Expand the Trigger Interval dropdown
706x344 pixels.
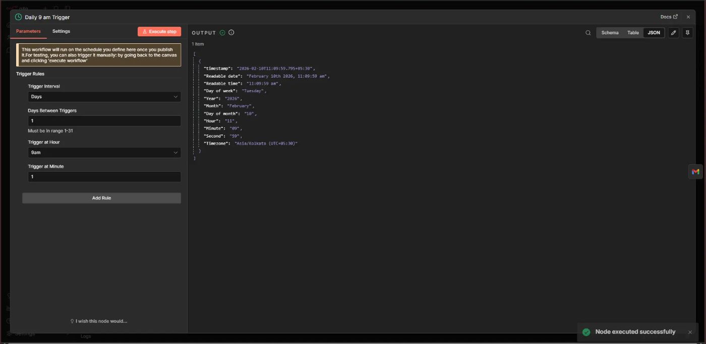coord(104,97)
